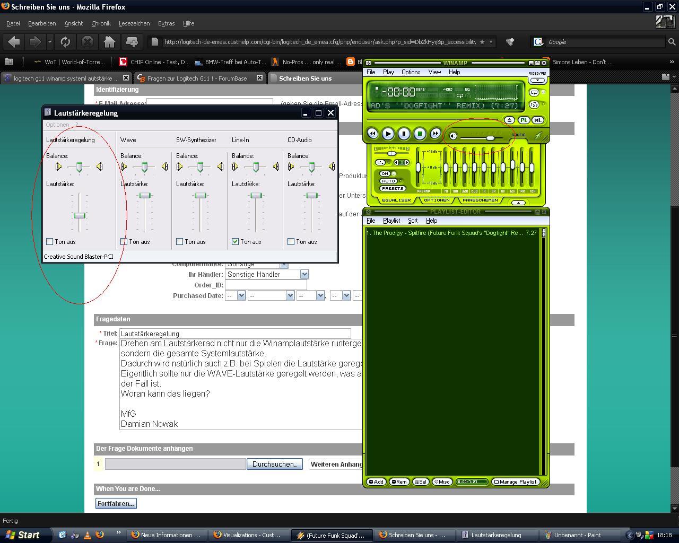Click the Winamp eject button
This screenshot has height=543, width=679.
pyautogui.click(x=509, y=120)
